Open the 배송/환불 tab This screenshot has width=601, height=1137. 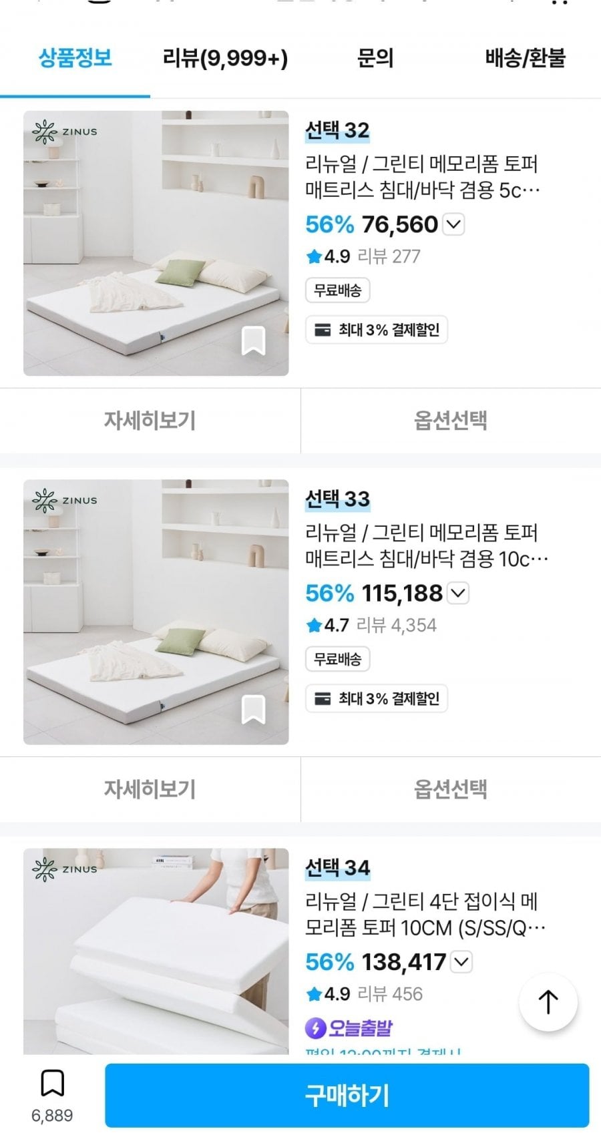click(526, 58)
